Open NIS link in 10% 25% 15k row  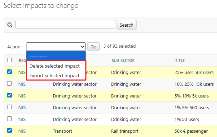pos(22,84)
